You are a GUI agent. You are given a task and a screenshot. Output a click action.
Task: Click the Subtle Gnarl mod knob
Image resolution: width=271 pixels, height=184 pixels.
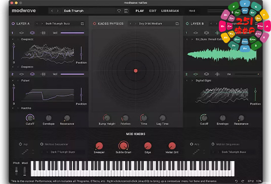tap(124, 145)
